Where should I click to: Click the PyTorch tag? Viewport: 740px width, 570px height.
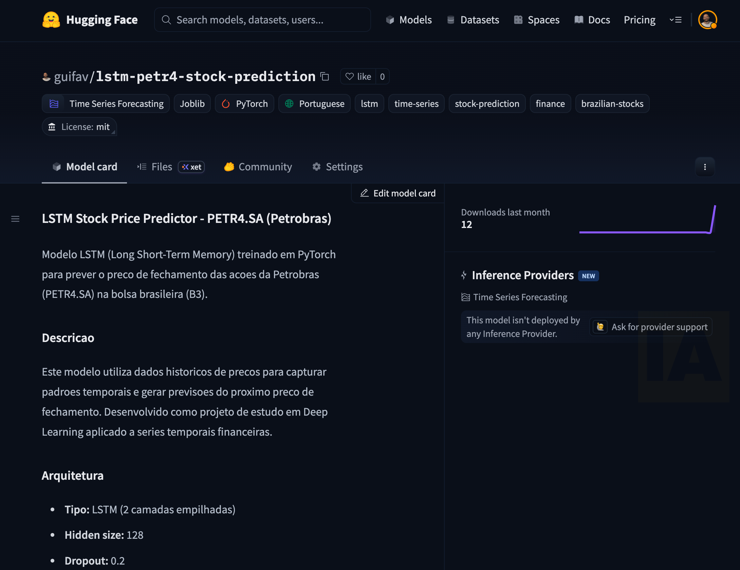coord(244,104)
